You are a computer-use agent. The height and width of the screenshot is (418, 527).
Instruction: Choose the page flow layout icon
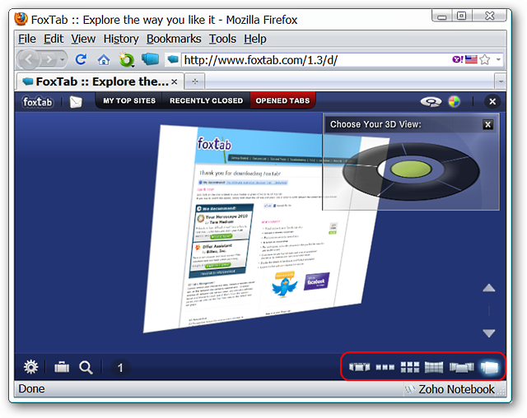[x=461, y=367]
